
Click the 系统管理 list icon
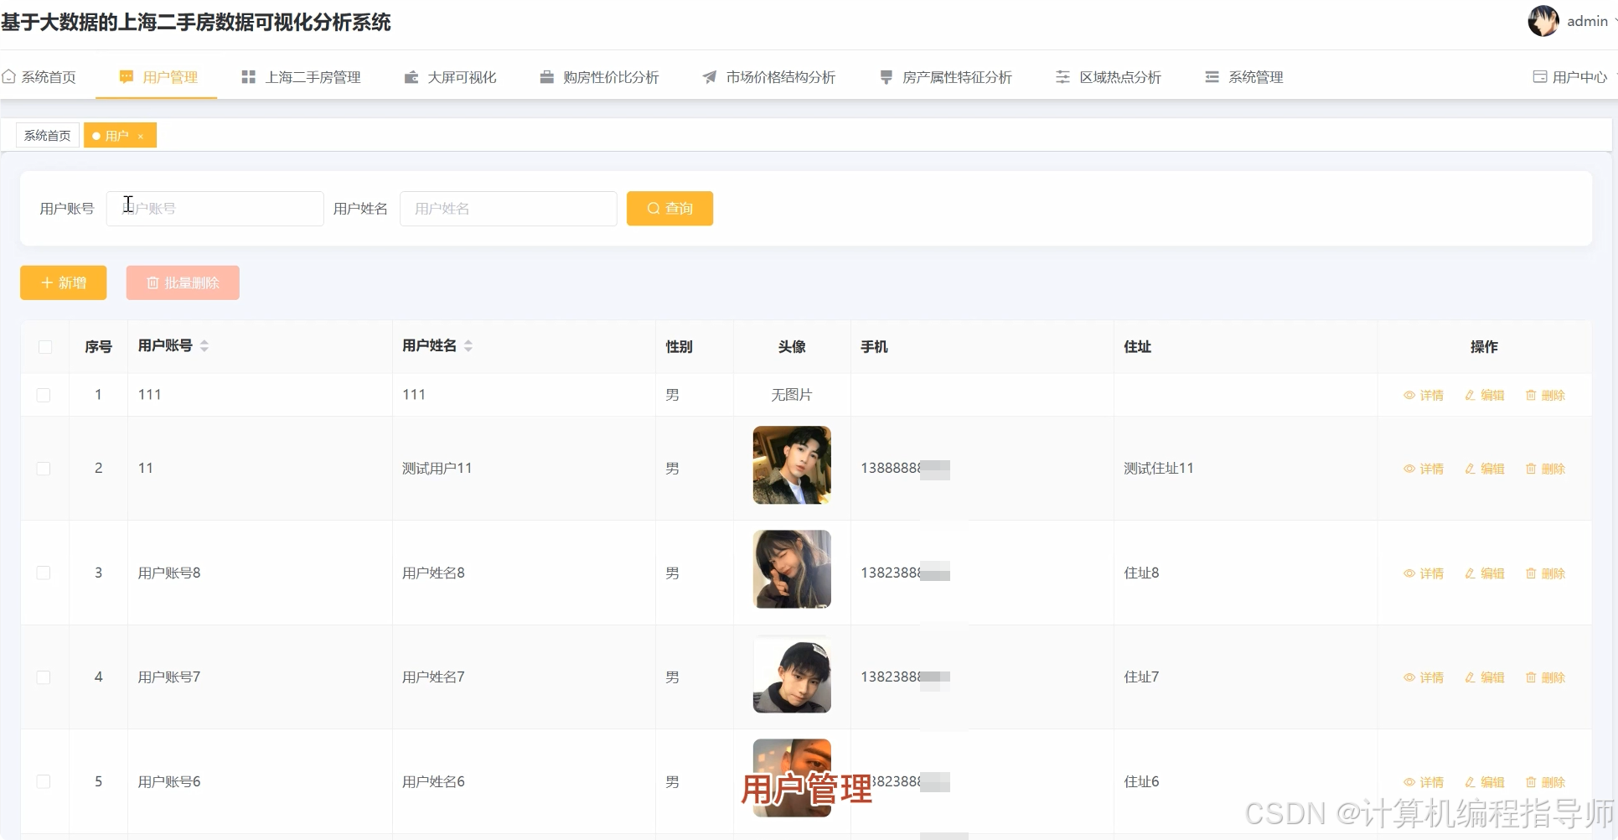tap(1210, 76)
